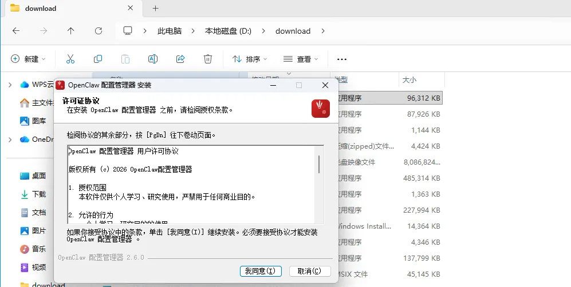The image size is (571, 287).
Task: Click the 我同意(I) button
Action: tap(261, 271)
